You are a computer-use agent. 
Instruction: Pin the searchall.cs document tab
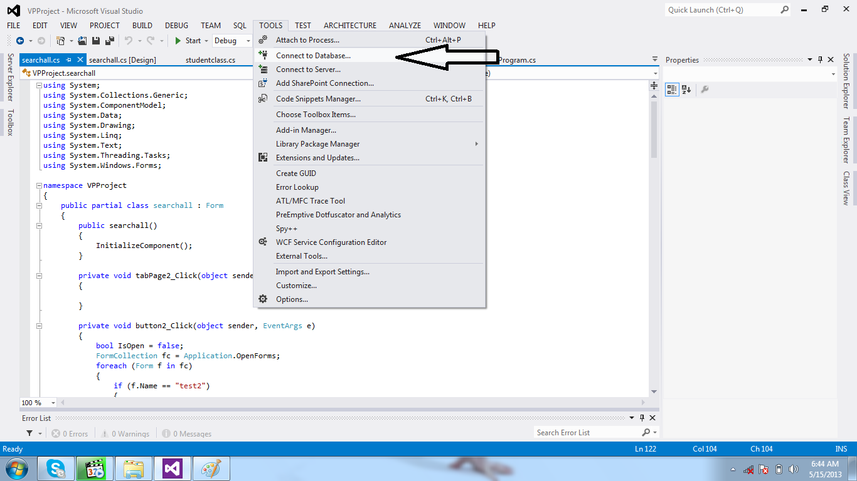coord(69,59)
